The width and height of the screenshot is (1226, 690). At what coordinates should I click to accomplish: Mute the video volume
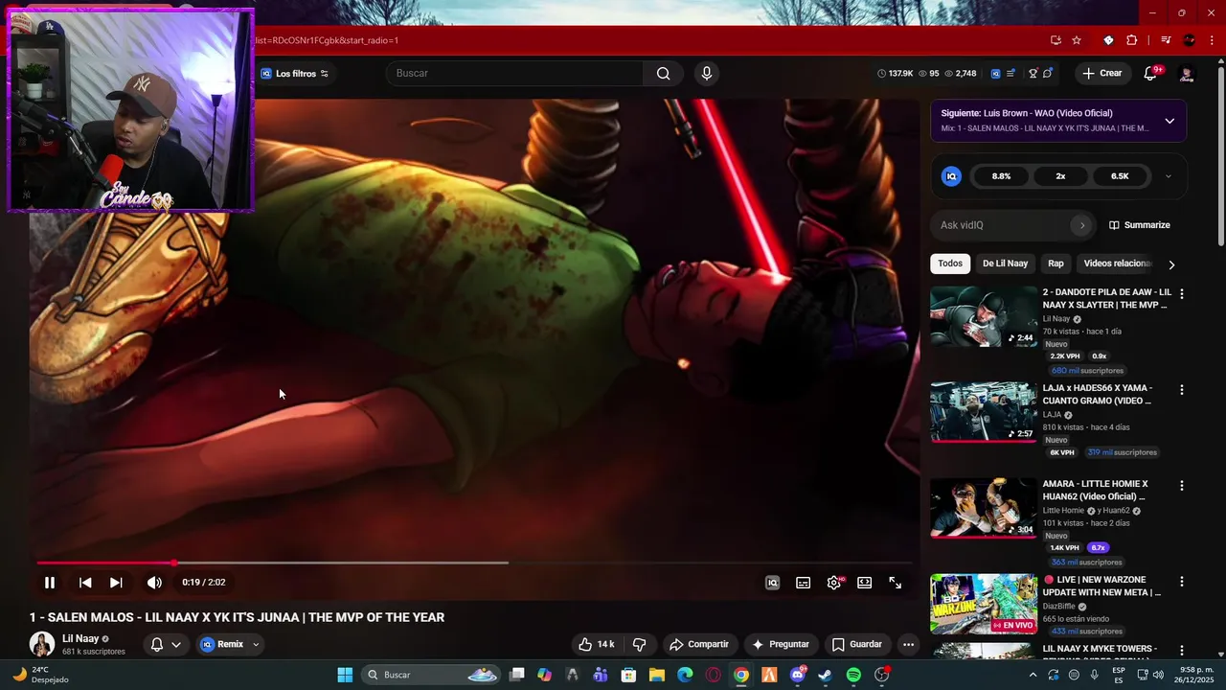coord(154,583)
